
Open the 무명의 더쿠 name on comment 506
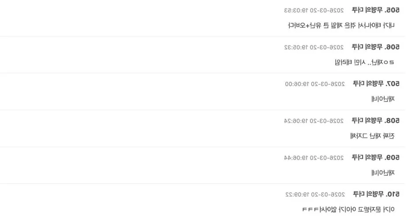pyautogui.click(x=367, y=47)
